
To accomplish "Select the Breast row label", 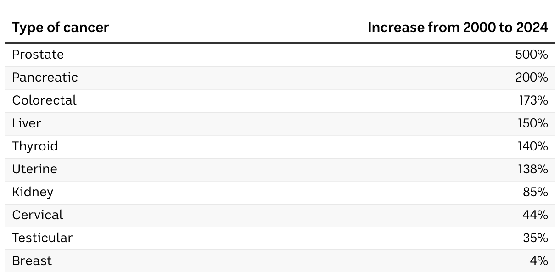I will point(32,261).
